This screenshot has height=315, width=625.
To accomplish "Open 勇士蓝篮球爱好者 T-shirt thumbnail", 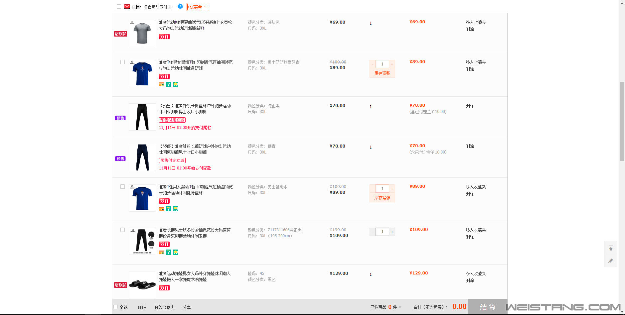I will (x=142, y=73).
